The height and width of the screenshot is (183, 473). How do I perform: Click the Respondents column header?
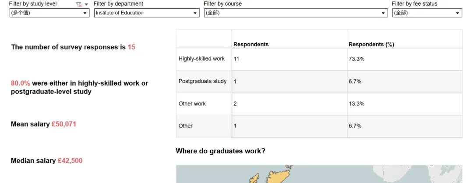pos(251,45)
